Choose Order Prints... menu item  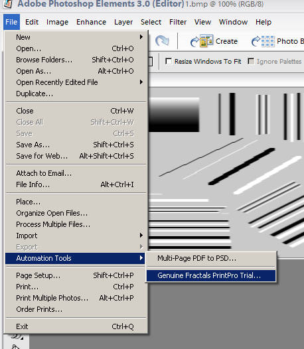76,309
